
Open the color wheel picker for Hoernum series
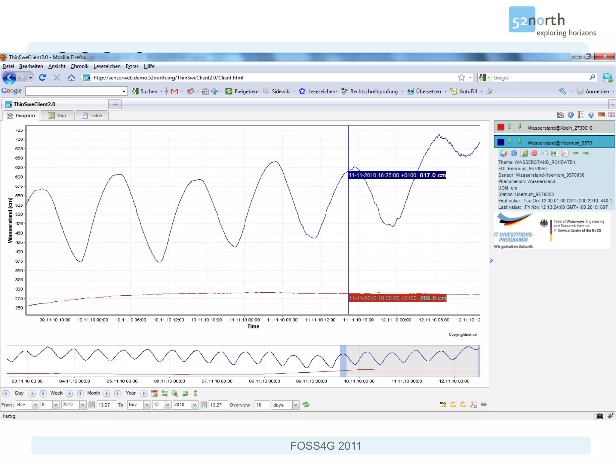[503, 153]
